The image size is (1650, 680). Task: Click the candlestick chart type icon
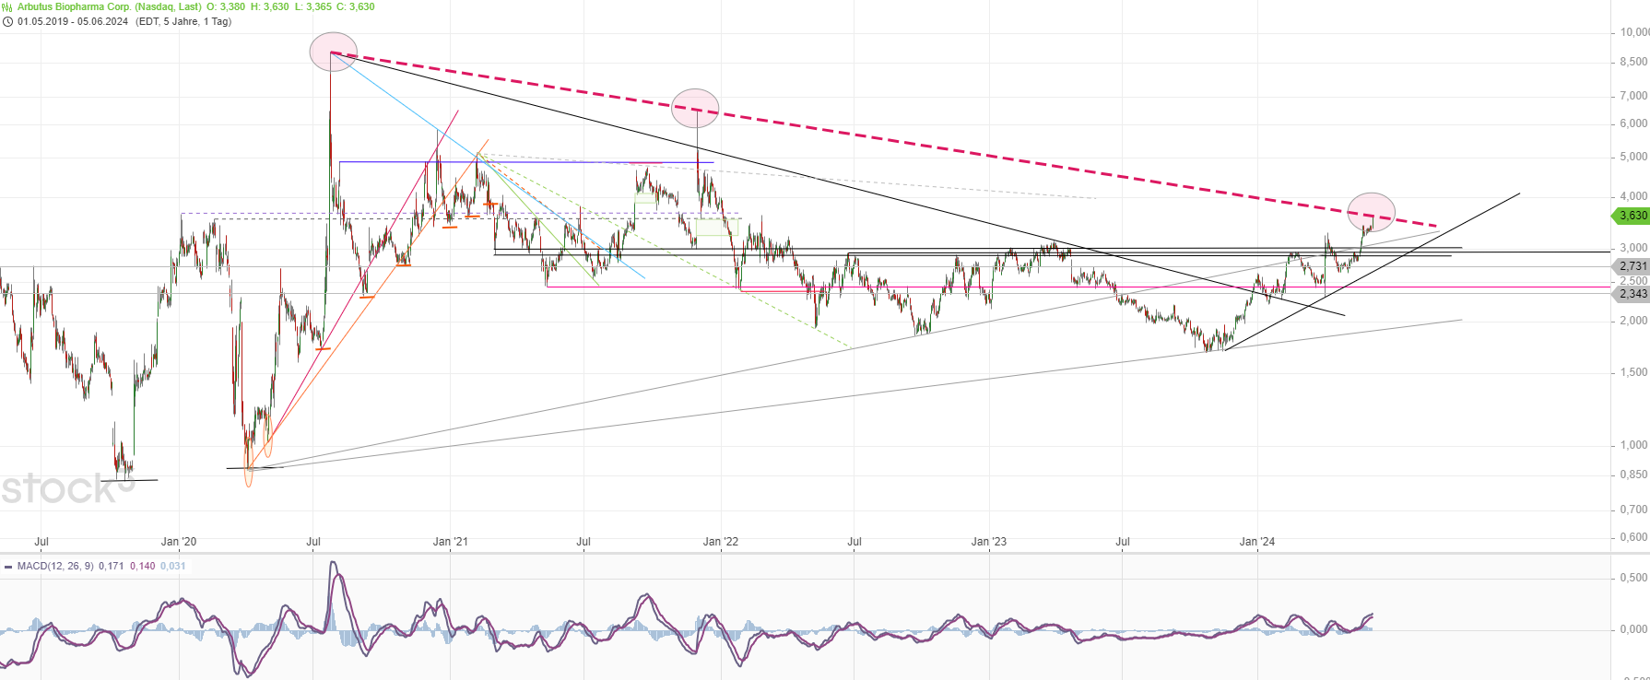(7, 7)
